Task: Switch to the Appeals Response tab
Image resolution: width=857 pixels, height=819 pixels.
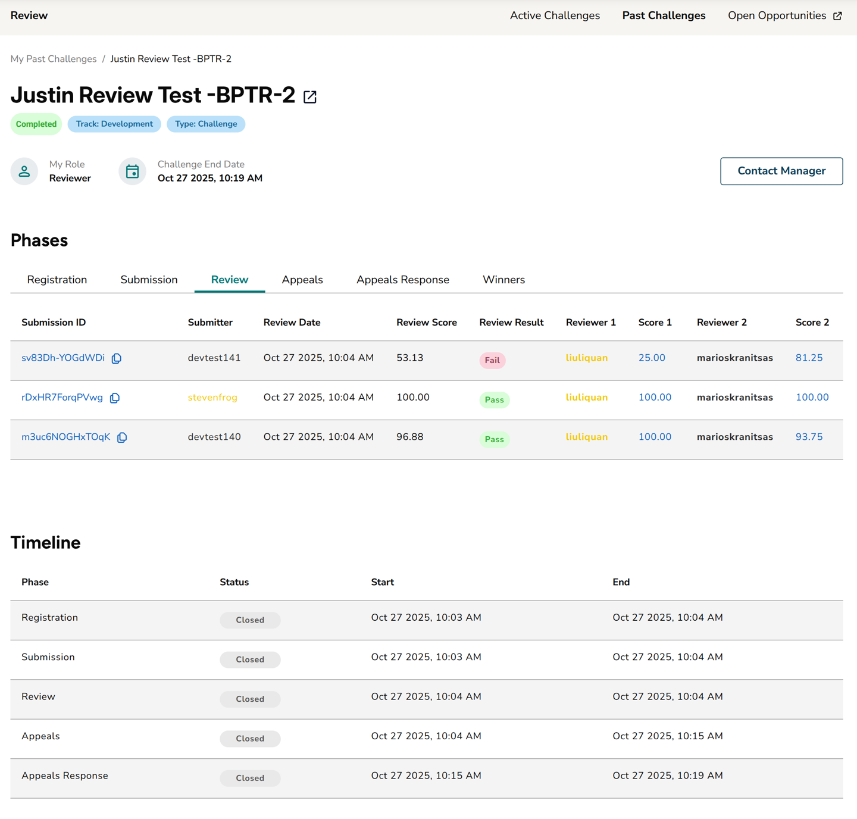Action: tap(402, 279)
